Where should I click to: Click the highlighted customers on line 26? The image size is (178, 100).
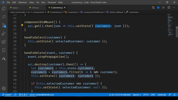[x=103, y=26]
